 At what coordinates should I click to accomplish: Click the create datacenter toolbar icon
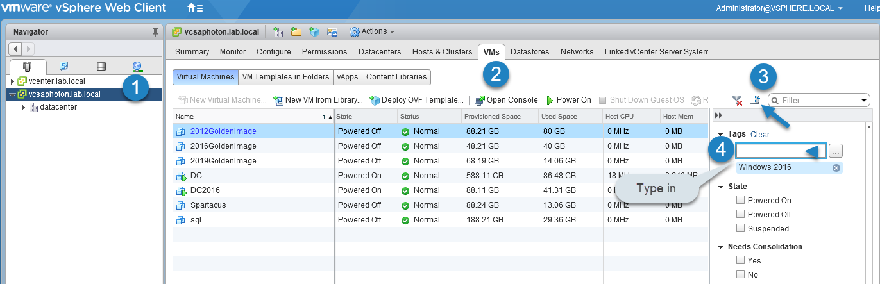278,31
